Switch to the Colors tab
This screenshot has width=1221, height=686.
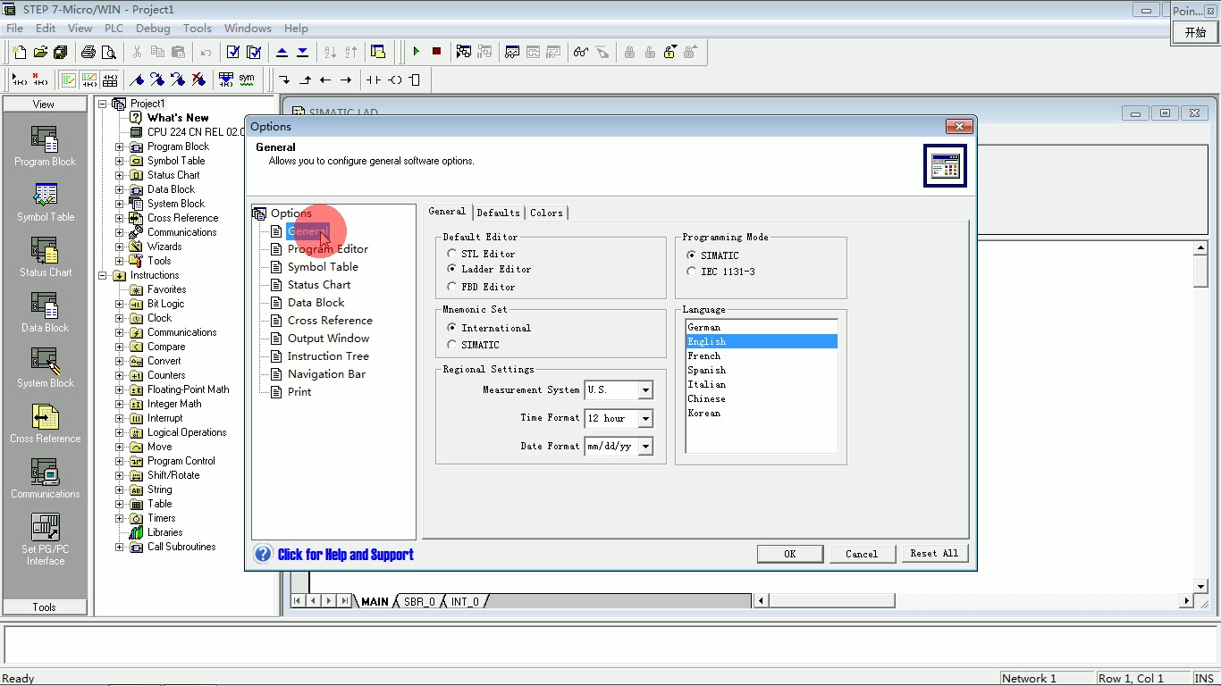coord(546,213)
